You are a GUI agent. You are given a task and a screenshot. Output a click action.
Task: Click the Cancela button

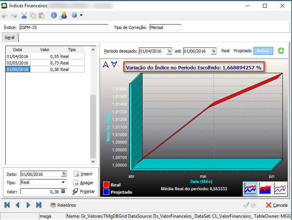(x=277, y=205)
